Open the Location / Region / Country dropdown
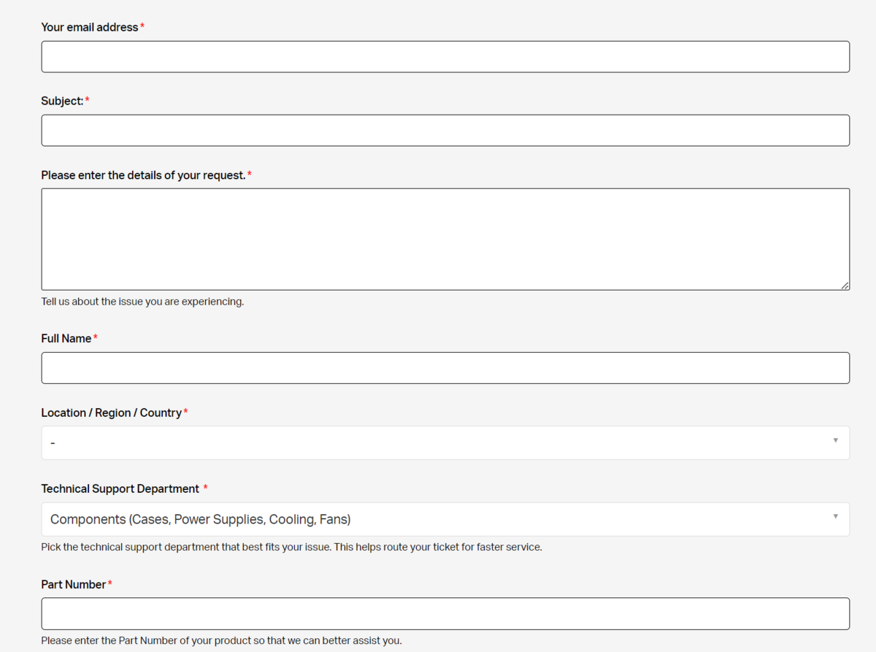 (x=445, y=443)
